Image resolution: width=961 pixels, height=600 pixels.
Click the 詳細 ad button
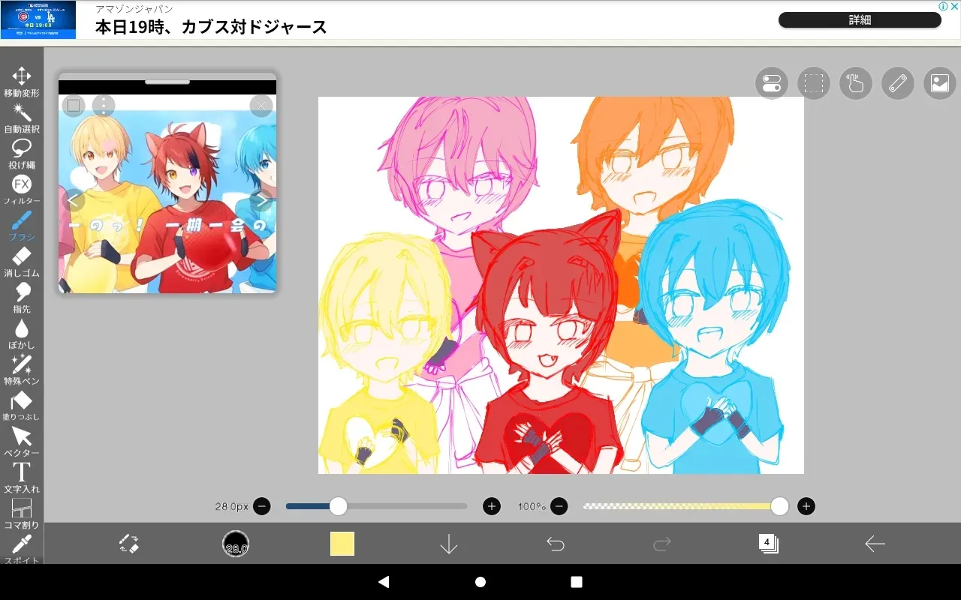[860, 20]
